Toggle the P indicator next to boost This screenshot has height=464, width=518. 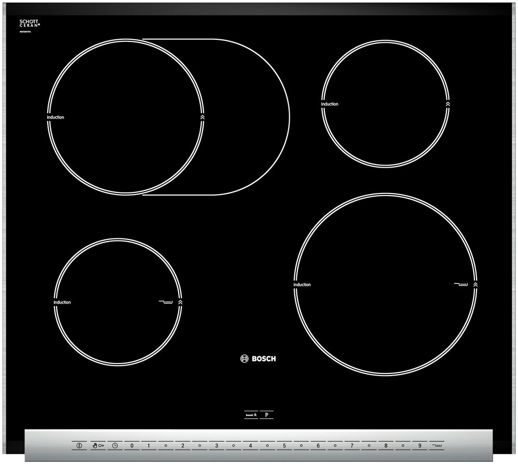coord(266,415)
